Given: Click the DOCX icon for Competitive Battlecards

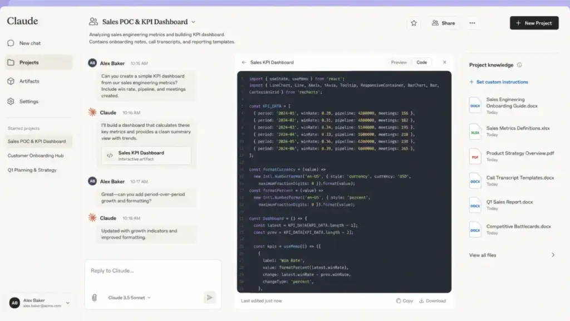Looking at the screenshot, I should click(x=475, y=230).
